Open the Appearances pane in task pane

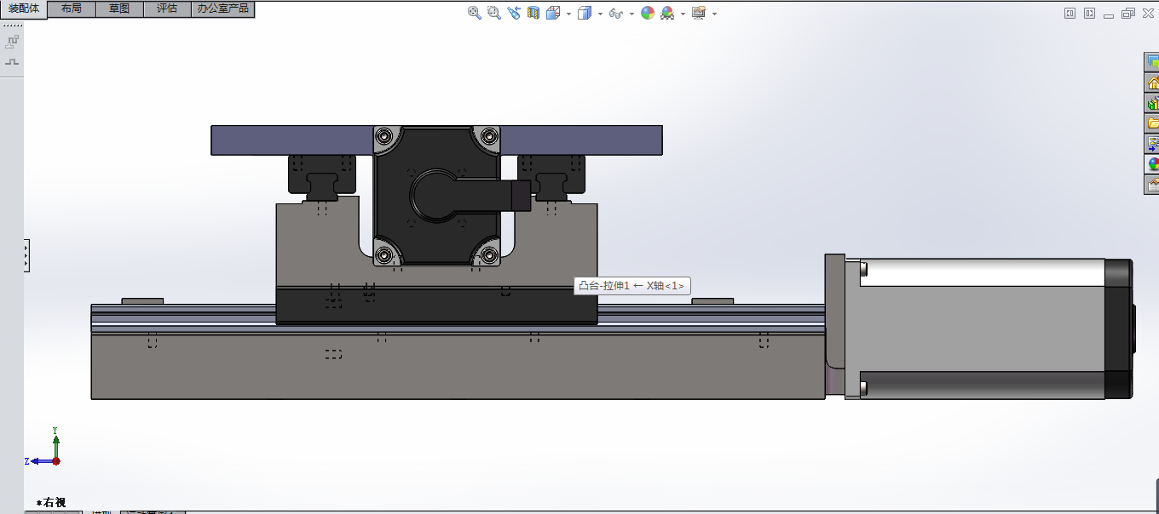[1152, 163]
